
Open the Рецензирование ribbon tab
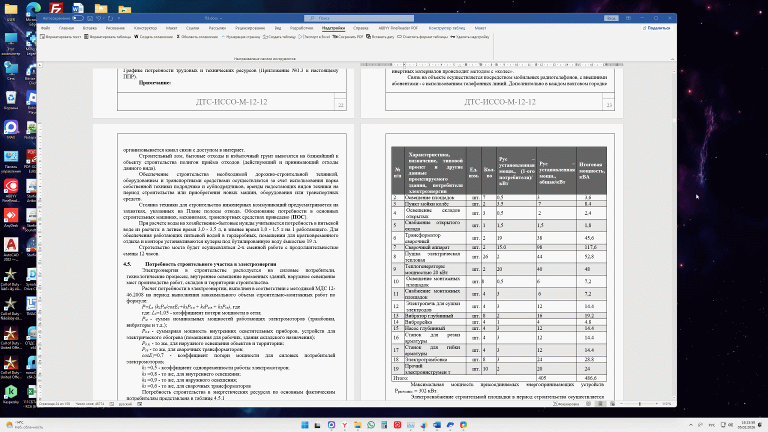(x=250, y=28)
